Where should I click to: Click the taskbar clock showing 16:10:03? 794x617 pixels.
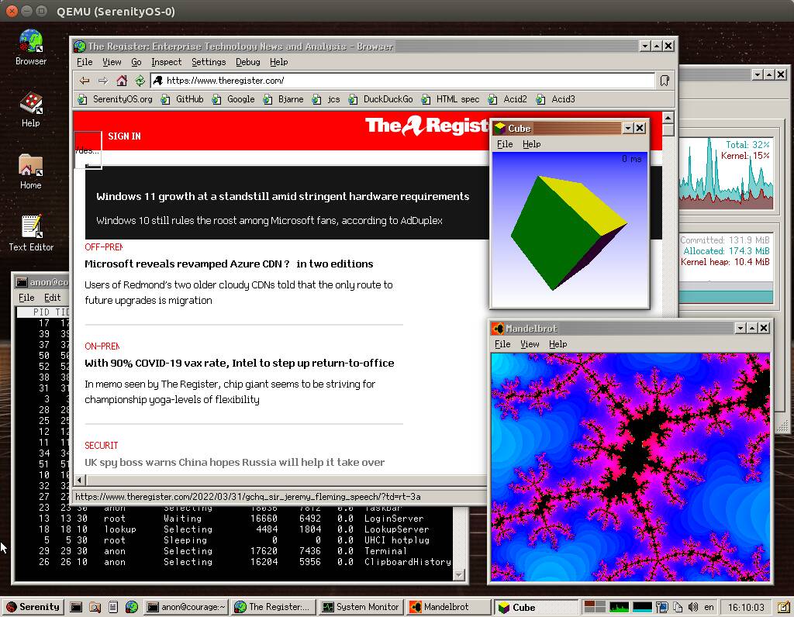coord(746,607)
